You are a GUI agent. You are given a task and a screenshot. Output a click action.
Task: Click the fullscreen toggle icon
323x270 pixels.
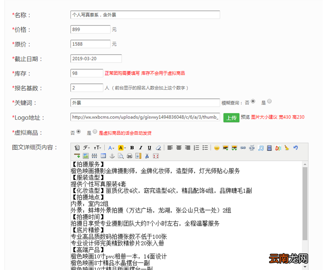156,156
